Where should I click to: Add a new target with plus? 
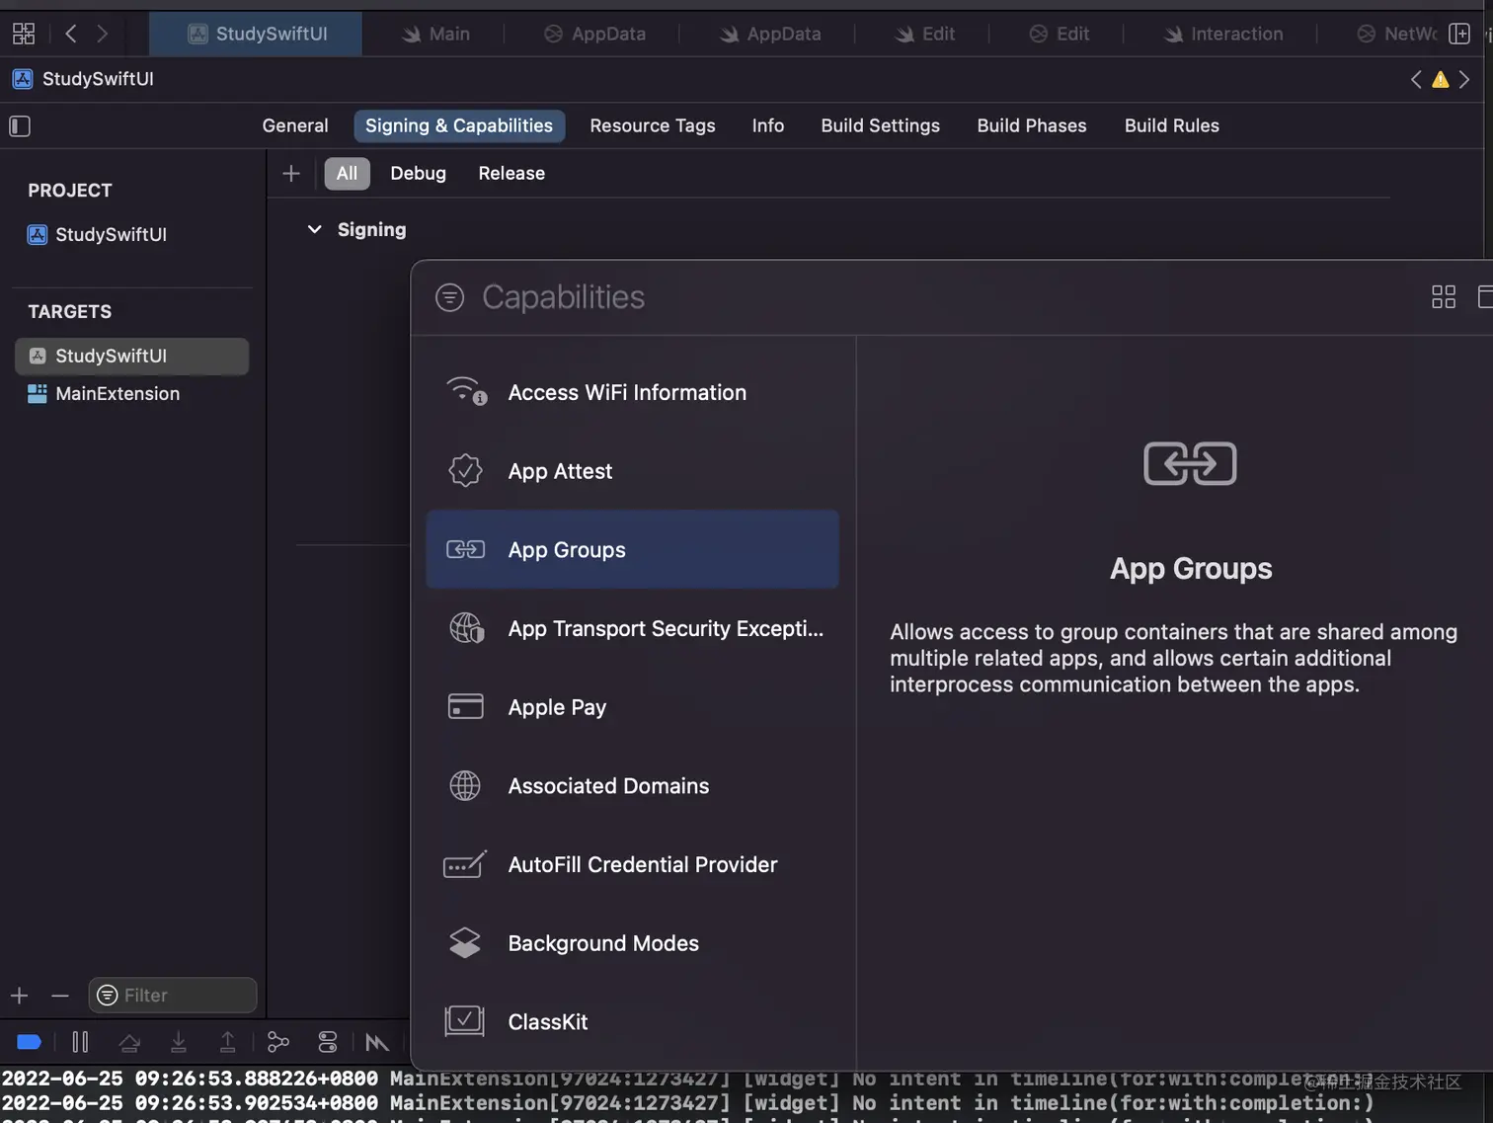coord(20,996)
